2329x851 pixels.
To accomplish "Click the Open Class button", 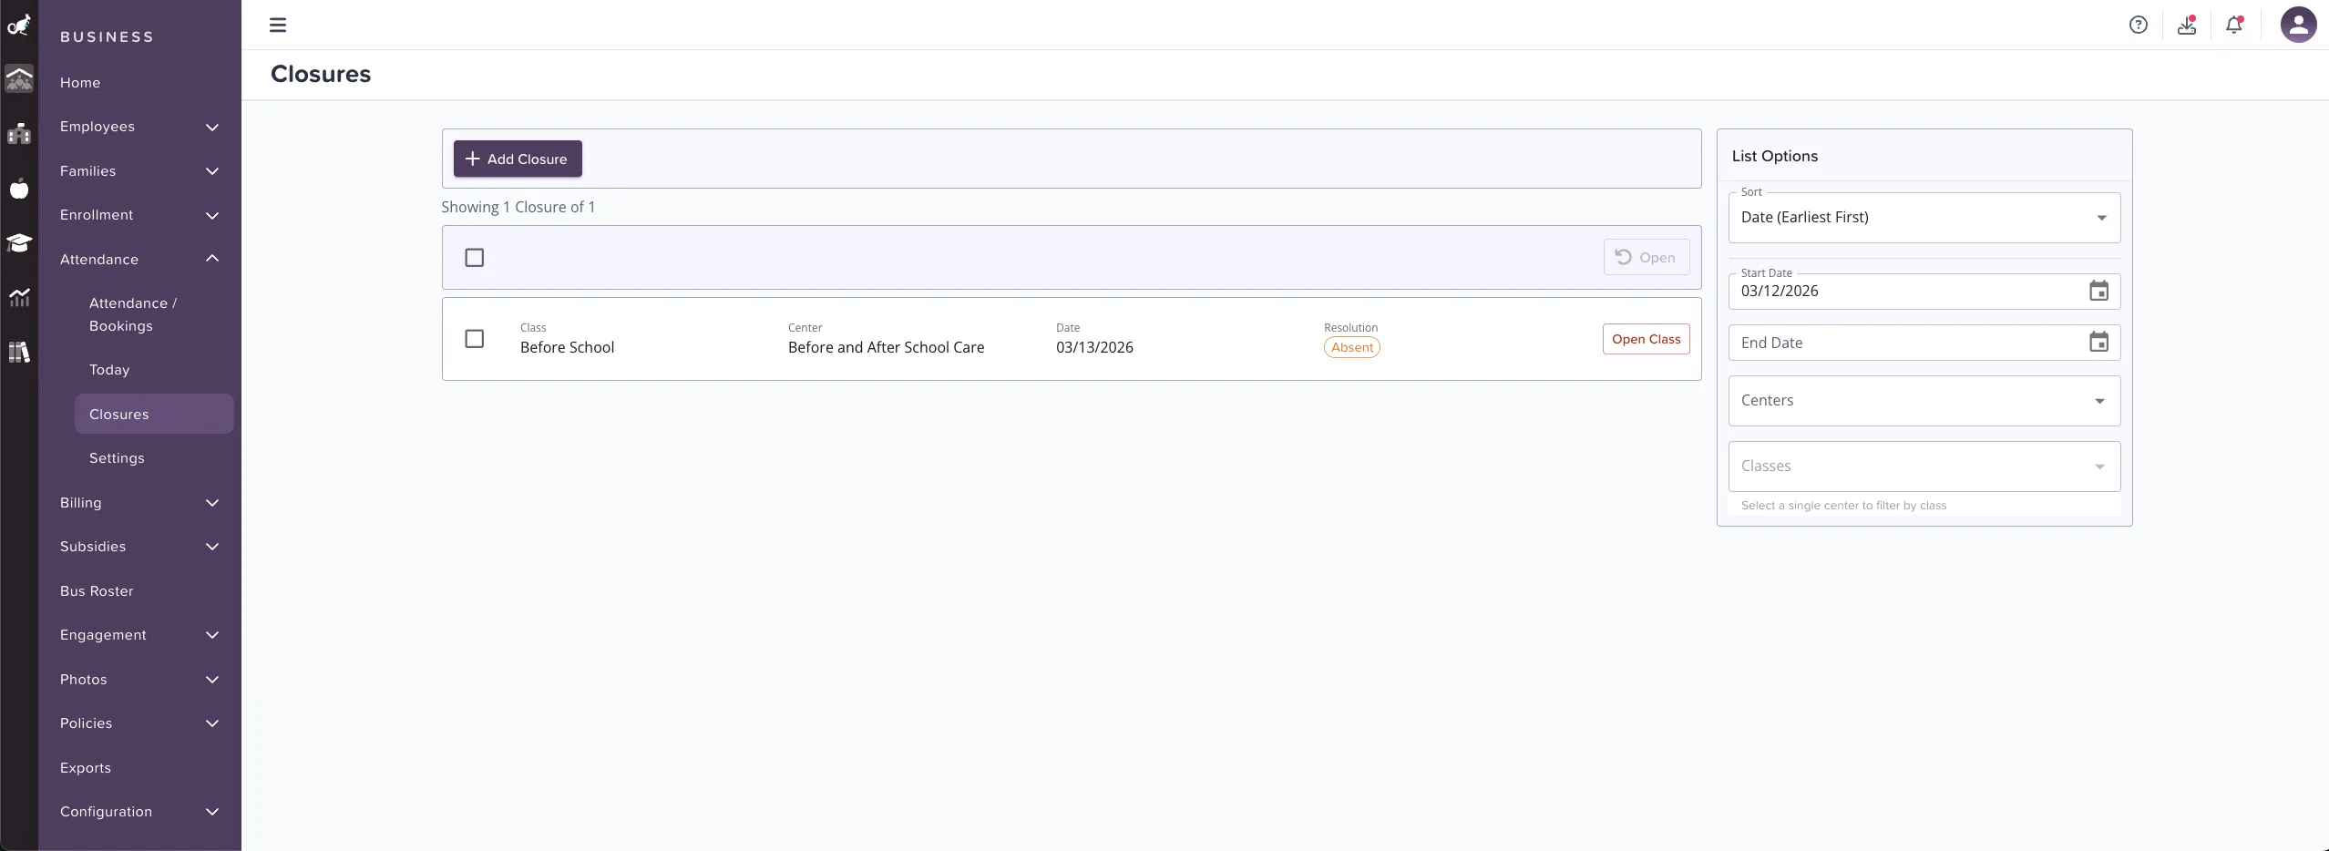I will [1647, 339].
